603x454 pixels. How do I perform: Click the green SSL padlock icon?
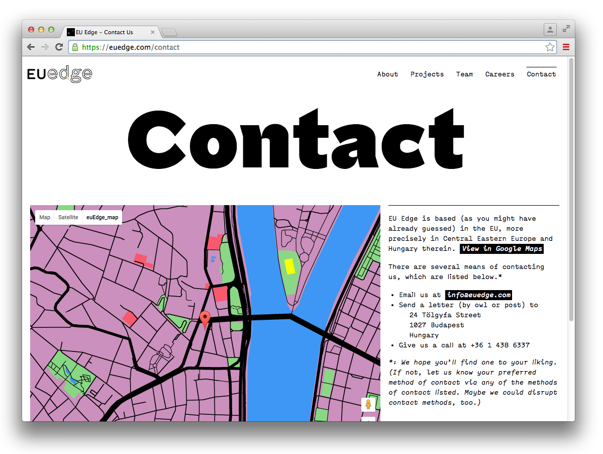(75, 47)
